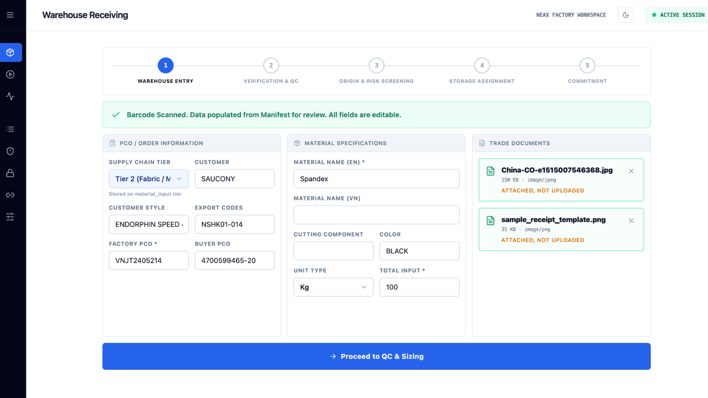Toggle dark mode moon button

626,15
